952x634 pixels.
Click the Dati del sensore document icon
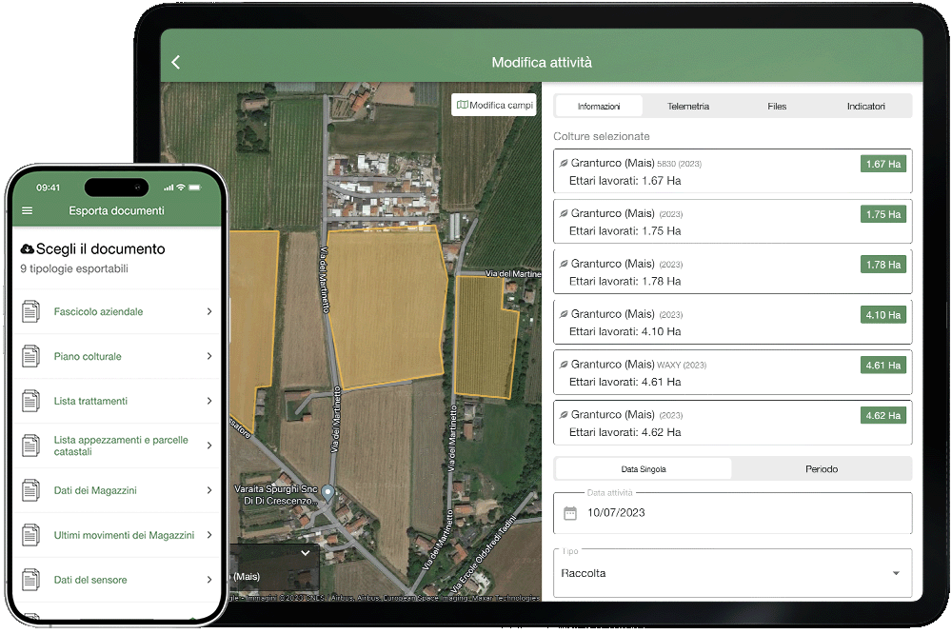pyautogui.click(x=31, y=580)
